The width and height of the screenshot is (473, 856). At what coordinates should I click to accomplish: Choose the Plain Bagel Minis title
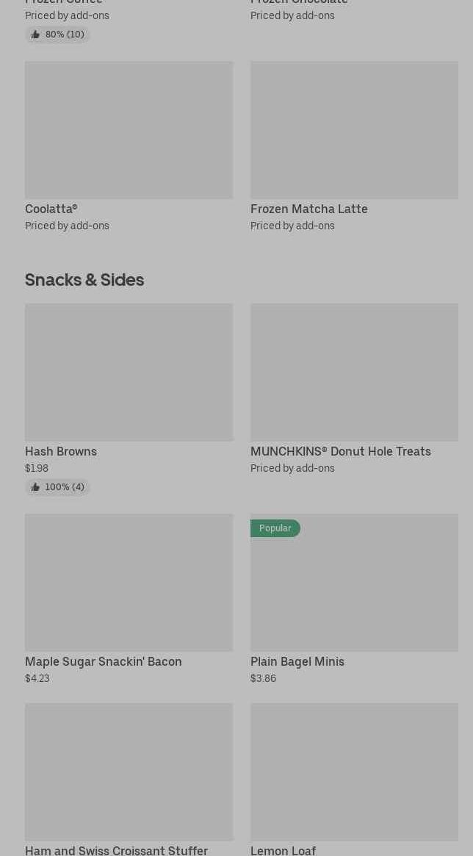pyautogui.click(x=297, y=661)
